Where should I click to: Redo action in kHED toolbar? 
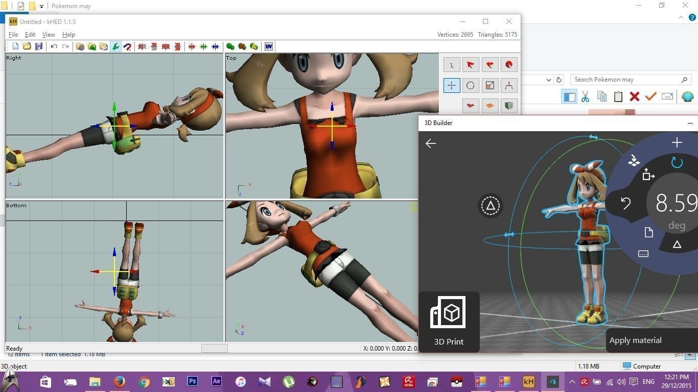click(x=65, y=46)
